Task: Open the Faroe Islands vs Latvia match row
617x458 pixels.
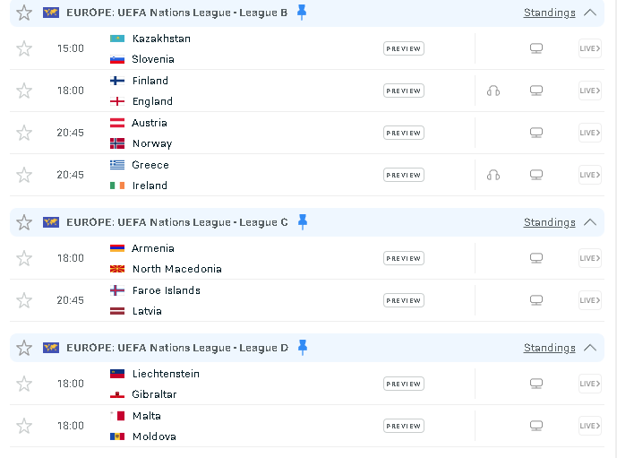Action: (307, 300)
